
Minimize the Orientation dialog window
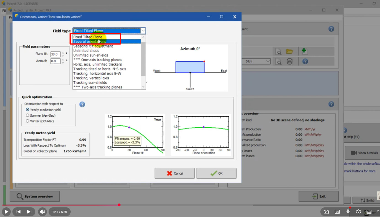209,17
